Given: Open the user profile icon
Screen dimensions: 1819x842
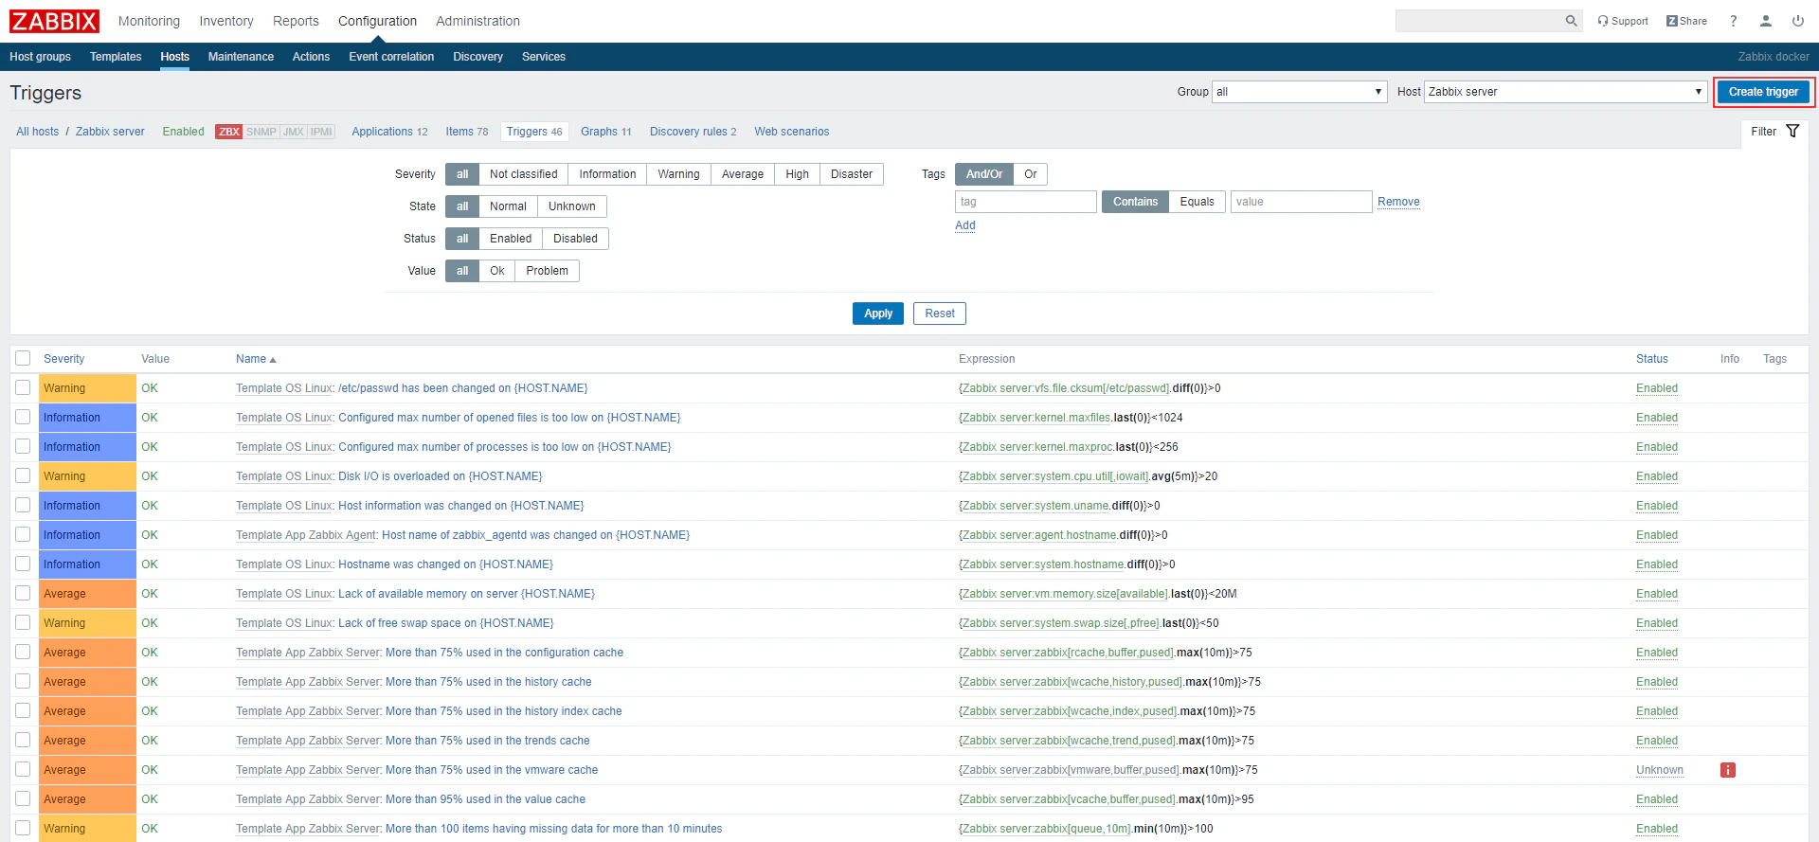Looking at the screenshot, I should click(1766, 21).
